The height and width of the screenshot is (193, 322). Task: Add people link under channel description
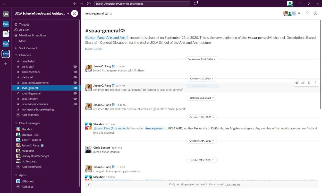94,49
